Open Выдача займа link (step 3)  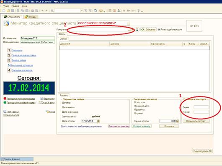(x=19, y=60)
